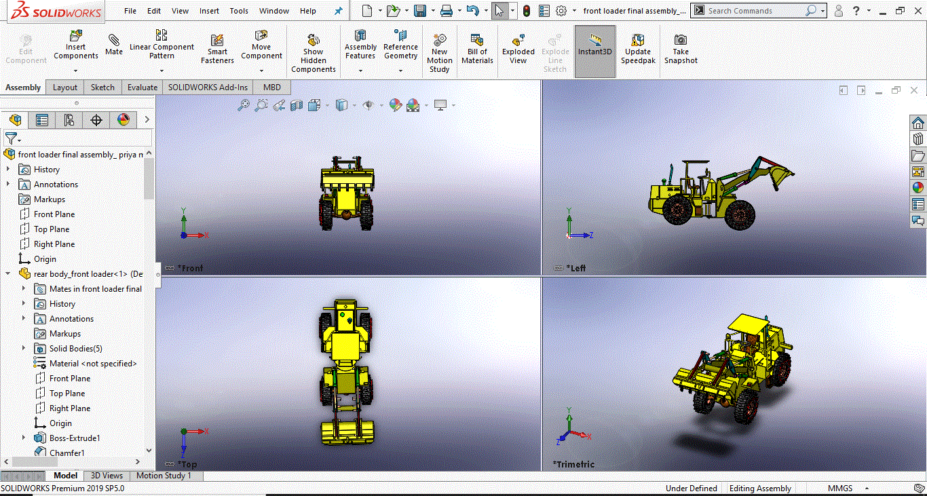Open the Insert menu
Image resolution: width=927 pixels, height=496 pixels.
(209, 11)
